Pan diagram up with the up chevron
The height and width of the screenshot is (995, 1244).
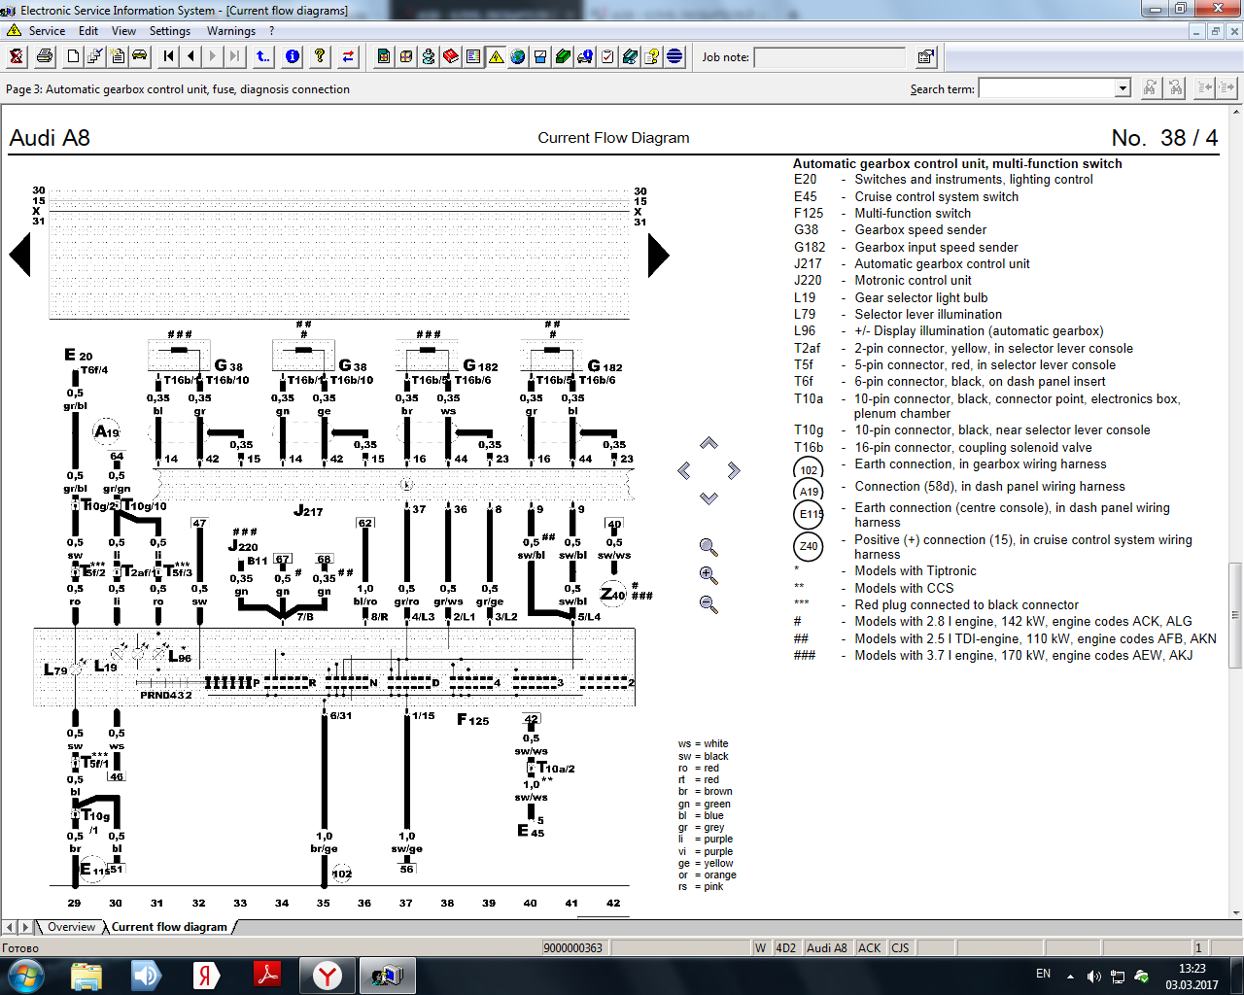click(x=708, y=443)
